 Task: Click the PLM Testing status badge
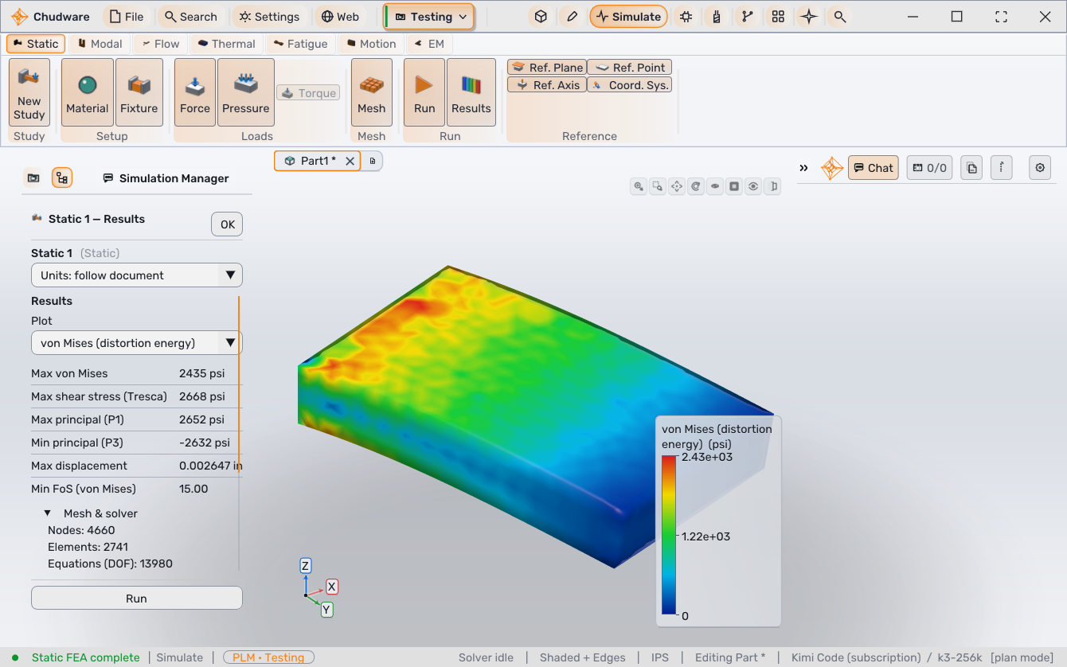(269, 657)
